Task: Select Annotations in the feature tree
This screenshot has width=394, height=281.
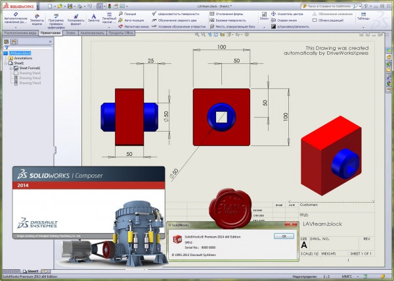Action: click(20, 58)
